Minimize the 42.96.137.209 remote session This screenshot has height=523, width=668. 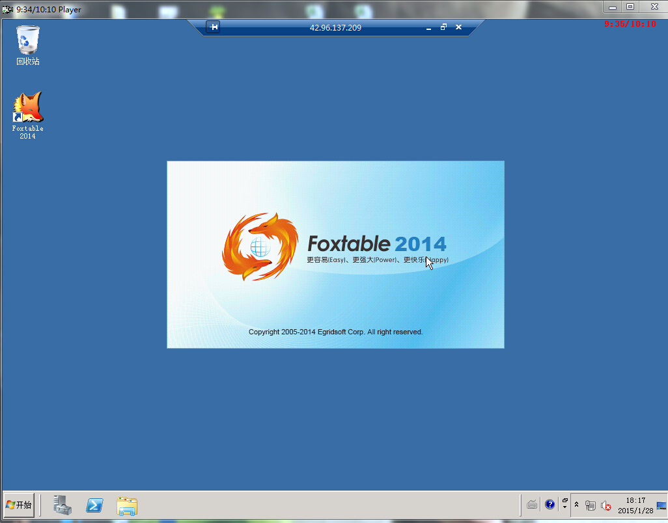(428, 28)
